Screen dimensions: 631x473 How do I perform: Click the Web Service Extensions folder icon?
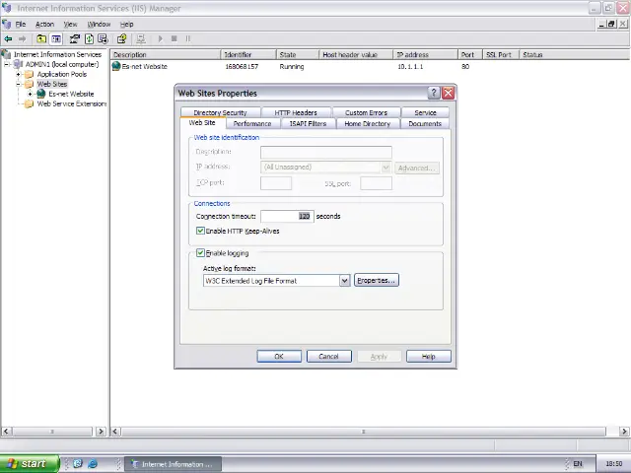pyautogui.click(x=29, y=104)
